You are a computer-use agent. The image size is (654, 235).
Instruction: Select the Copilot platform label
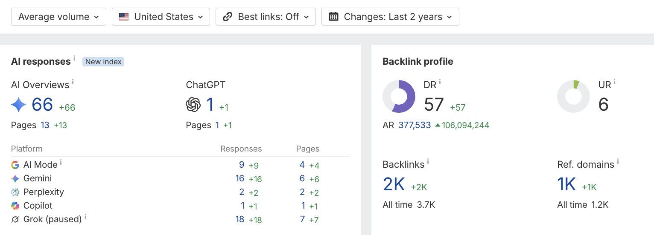click(x=38, y=206)
